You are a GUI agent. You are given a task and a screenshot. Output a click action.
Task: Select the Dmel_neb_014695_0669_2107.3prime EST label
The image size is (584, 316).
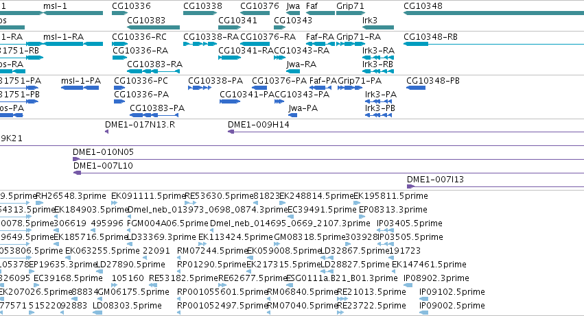pos(290,223)
